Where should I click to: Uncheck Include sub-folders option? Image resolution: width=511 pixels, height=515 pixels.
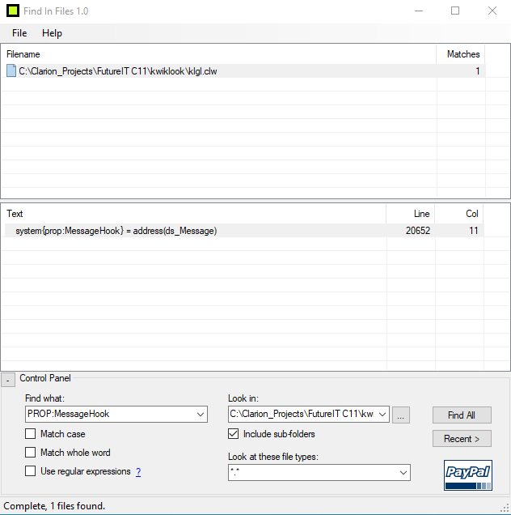pos(234,434)
